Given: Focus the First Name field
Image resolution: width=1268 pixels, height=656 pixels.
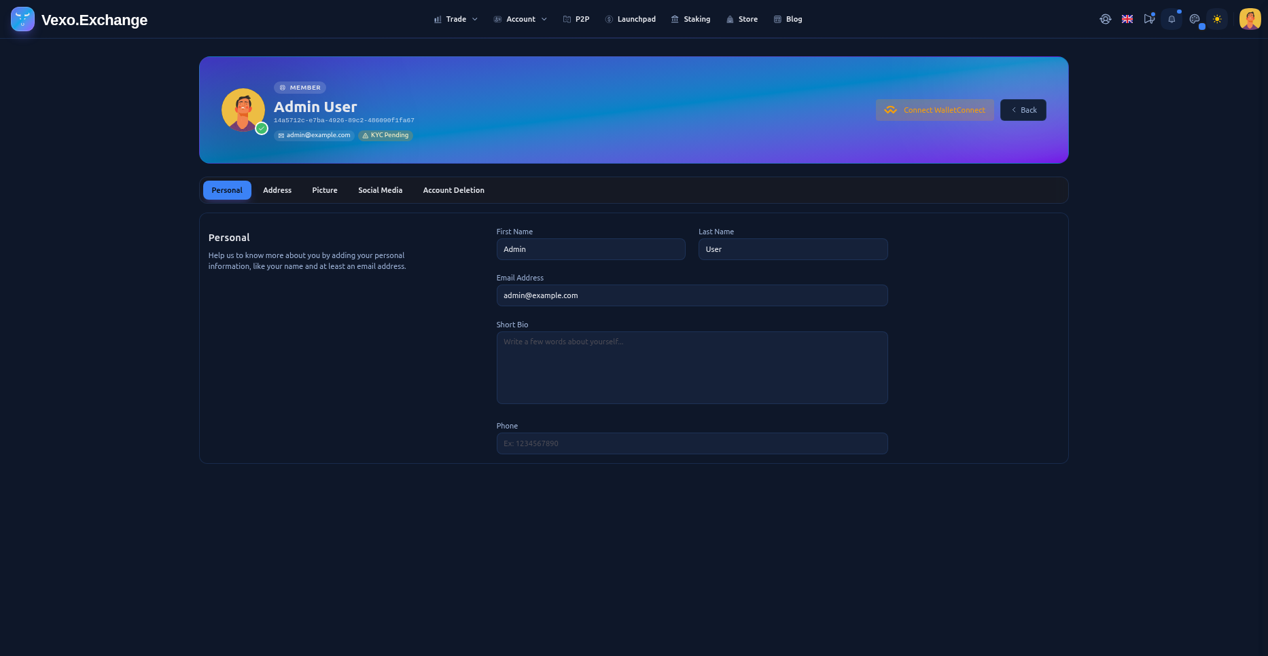Looking at the screenshot, I should coord(591,249).
